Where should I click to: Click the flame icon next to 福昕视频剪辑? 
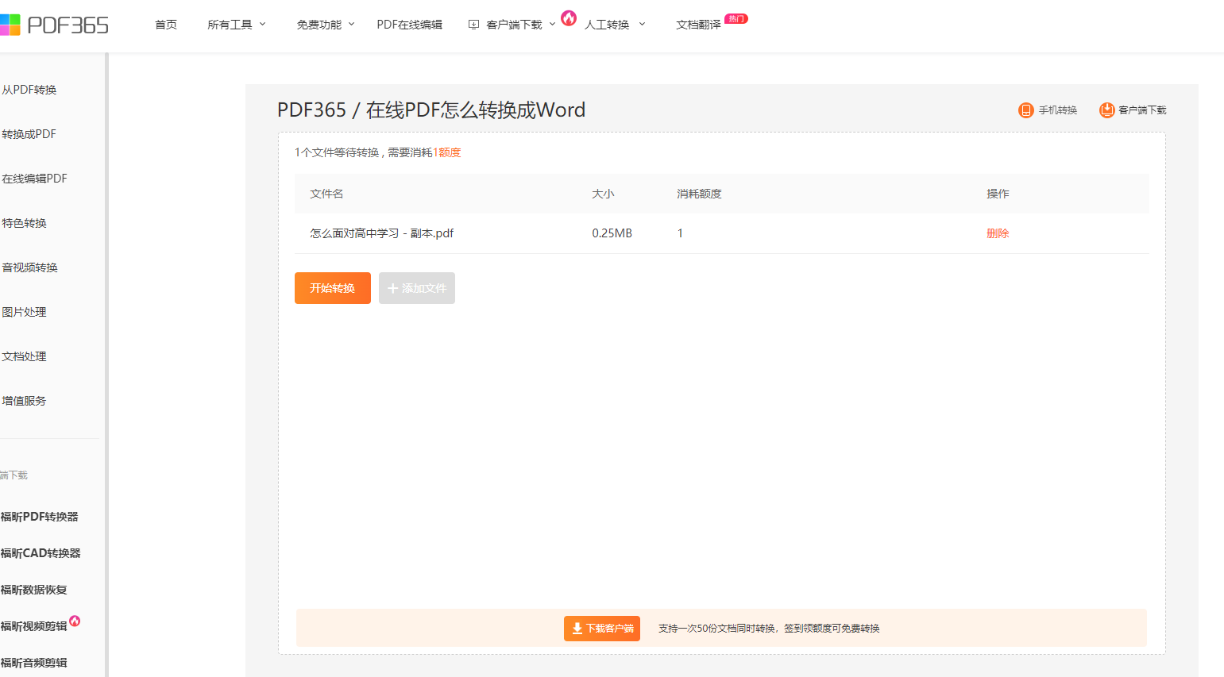coord(75,621)
